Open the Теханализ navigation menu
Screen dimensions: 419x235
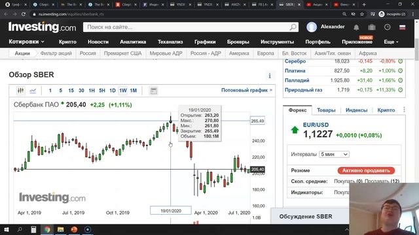coord(170,42)
